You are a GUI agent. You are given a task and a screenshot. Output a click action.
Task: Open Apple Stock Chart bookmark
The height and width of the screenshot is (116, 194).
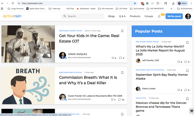36,9
